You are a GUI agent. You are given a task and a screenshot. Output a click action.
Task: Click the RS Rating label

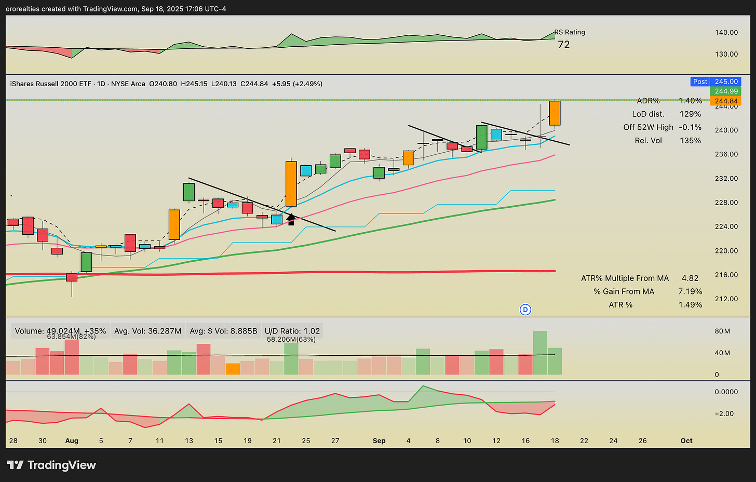point(570,32)
